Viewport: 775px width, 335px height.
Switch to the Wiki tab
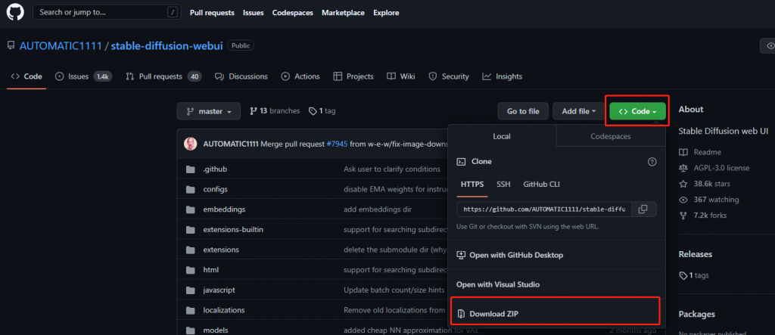click(x=401, y=76)
